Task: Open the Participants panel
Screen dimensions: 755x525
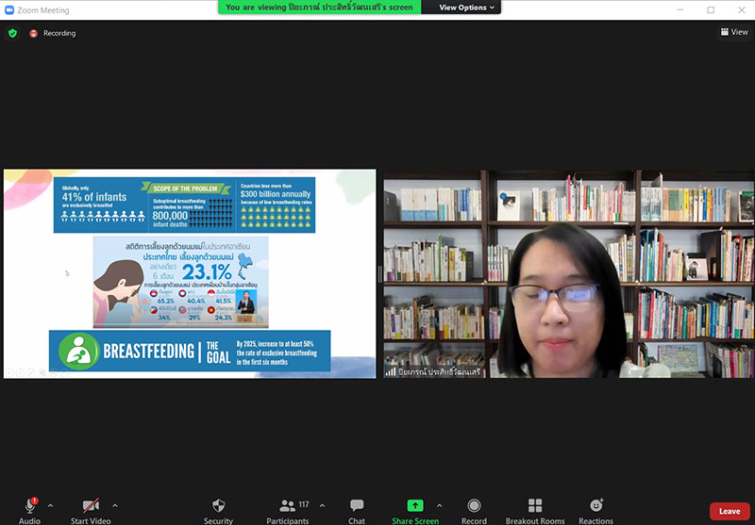Action: (x=287, y=507)
